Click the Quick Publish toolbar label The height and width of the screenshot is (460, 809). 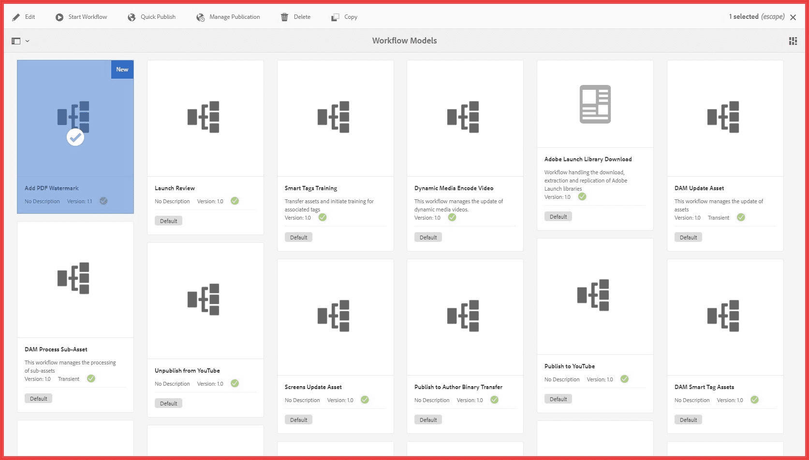(158, 17)
